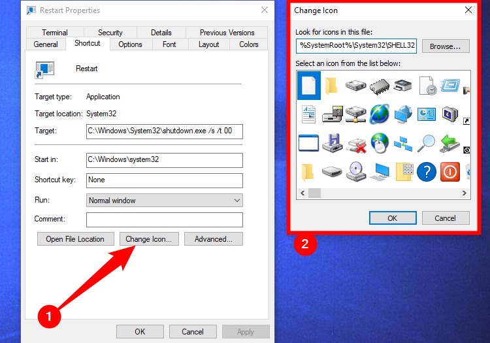Open the Colors tab
This screenshot has width=490, height=343.
(x=249, y=44)
